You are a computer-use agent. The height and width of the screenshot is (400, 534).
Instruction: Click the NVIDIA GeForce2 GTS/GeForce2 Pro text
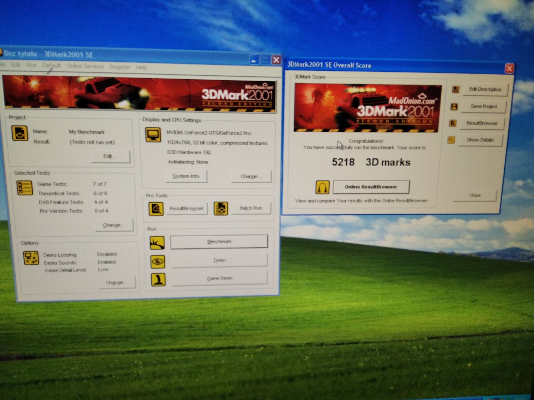208,133
